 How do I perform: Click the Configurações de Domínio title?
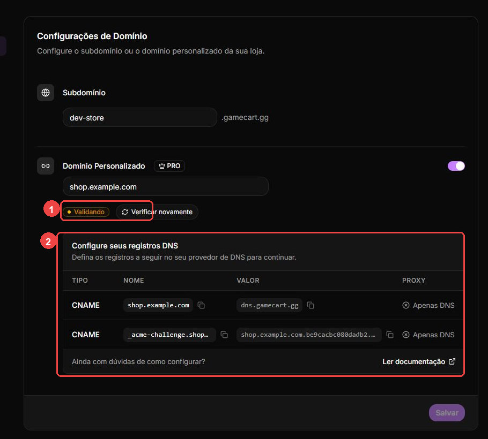(92, 36)
